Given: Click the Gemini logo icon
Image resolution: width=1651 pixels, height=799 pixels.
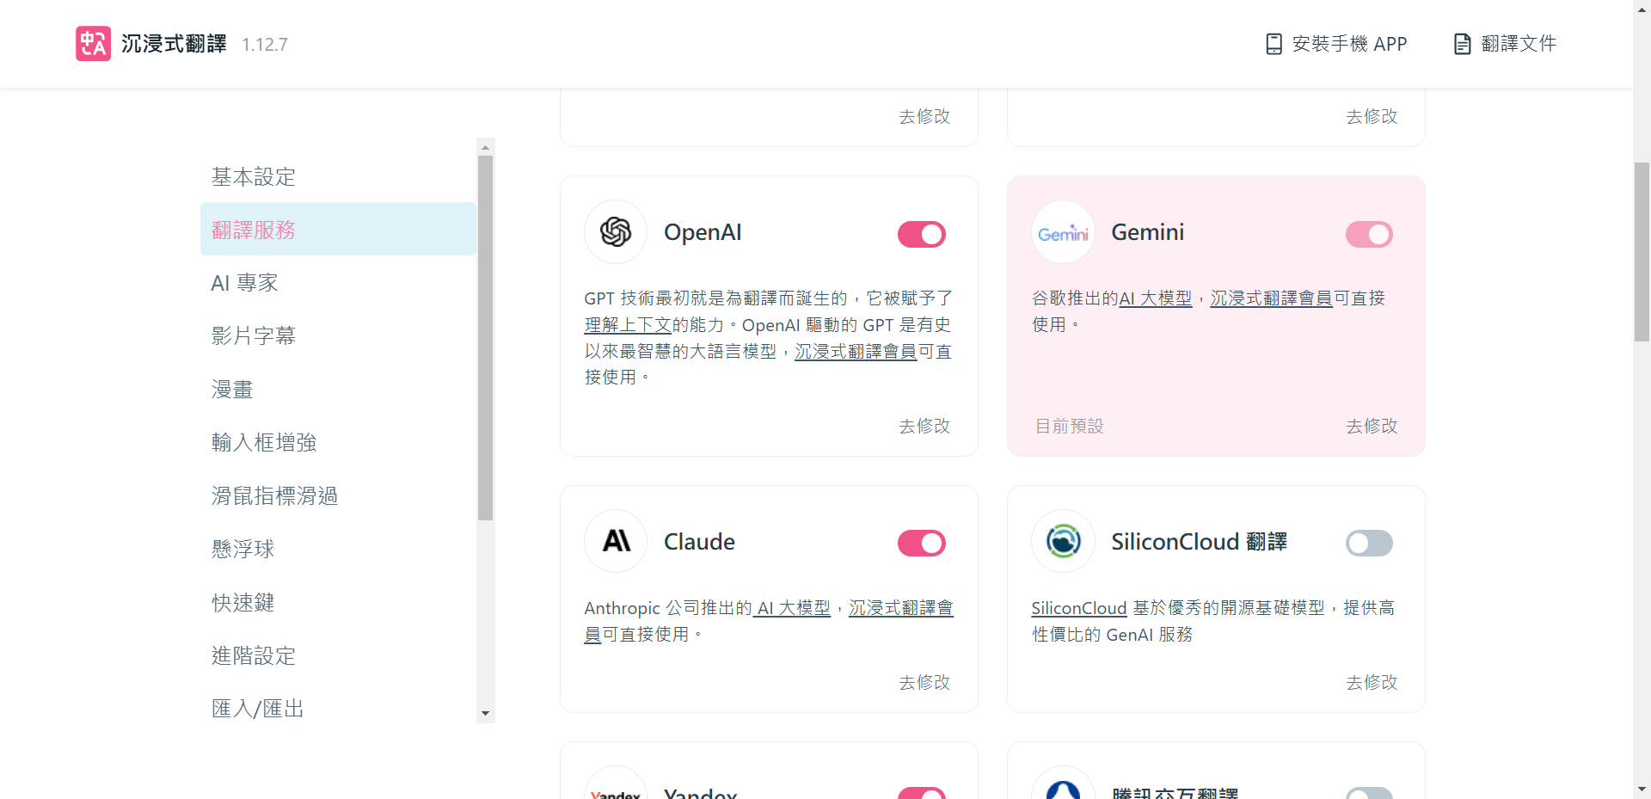Looking at the screenshot, I should tap(1063, 232).
